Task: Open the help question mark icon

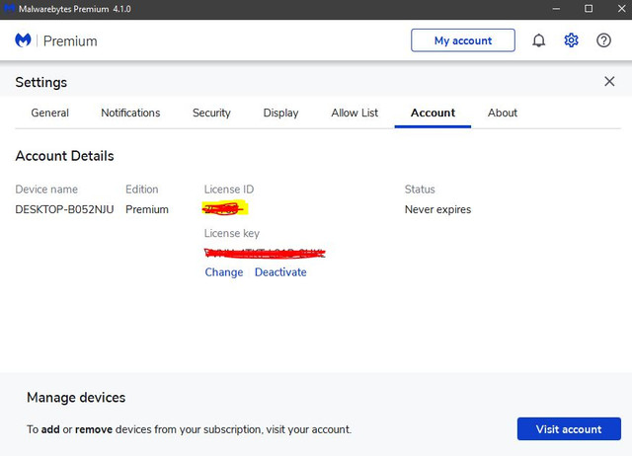Action: click(603, 40)
